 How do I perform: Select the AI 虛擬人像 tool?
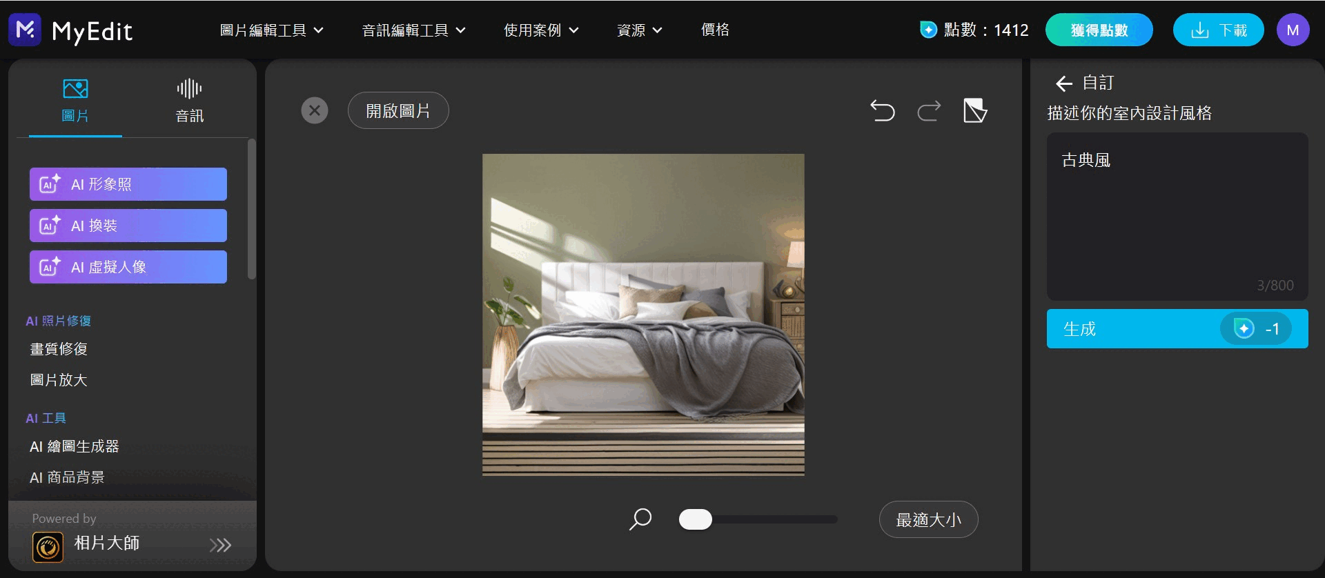(128, 267)
